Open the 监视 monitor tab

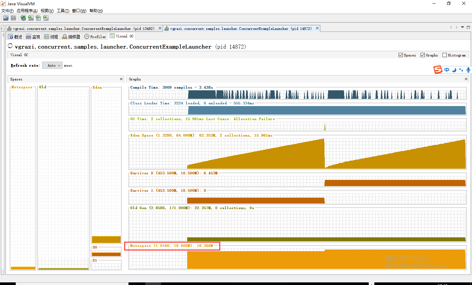tap(33, 36)
